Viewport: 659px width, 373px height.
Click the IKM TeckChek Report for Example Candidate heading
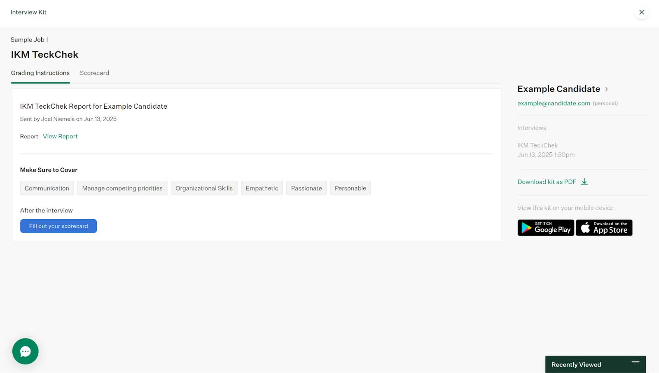(93, 106)
